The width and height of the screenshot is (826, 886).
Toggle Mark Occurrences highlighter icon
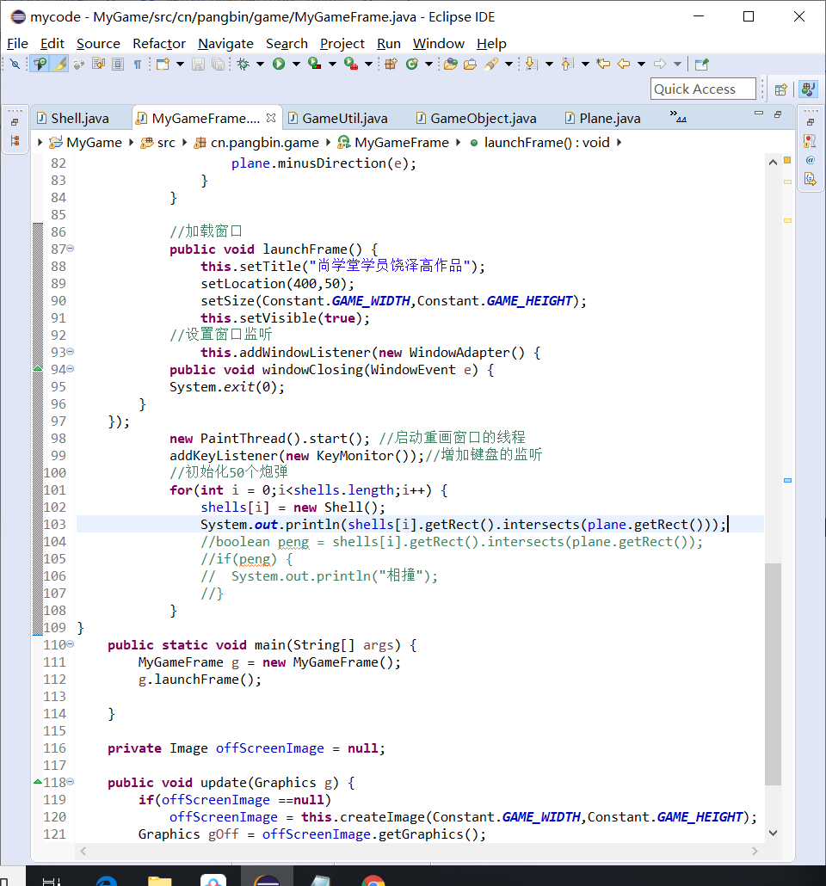click(59, 64)
